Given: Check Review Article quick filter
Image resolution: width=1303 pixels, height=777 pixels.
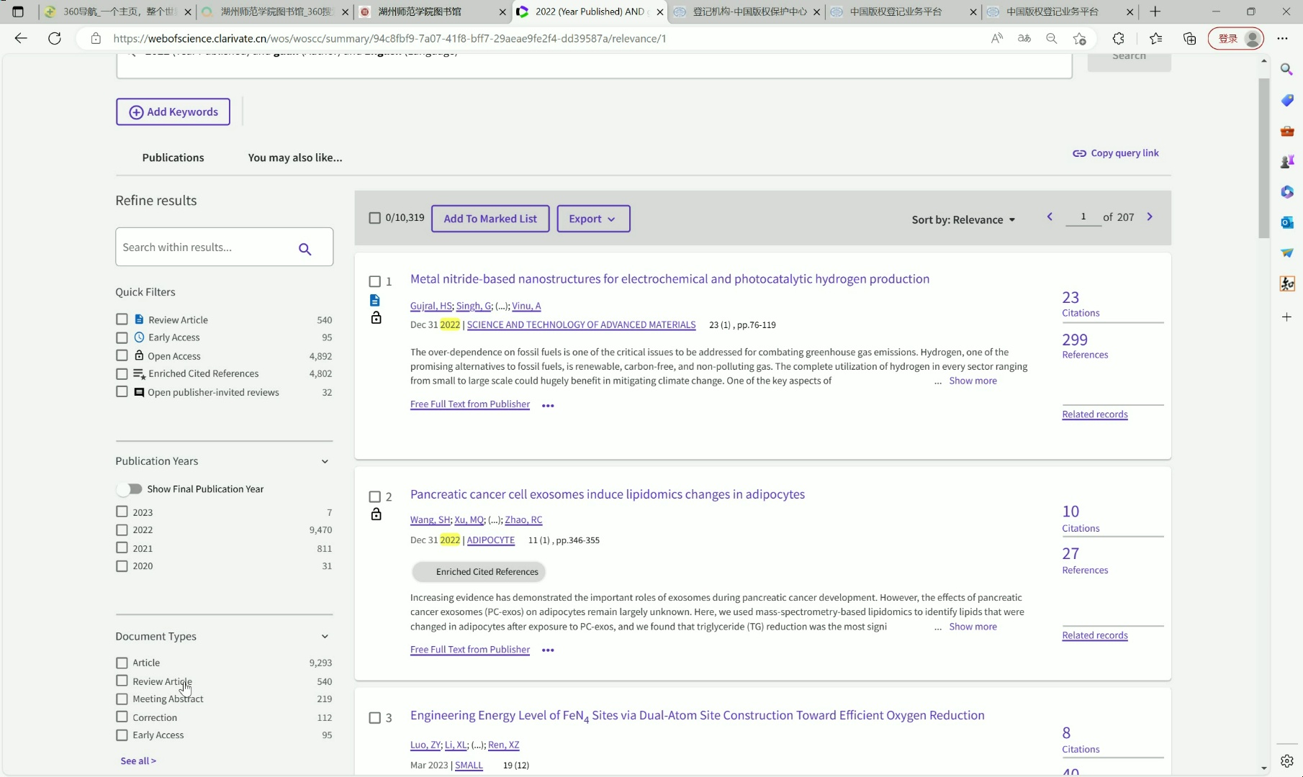Looking at the screenshot, I should 122,319.
